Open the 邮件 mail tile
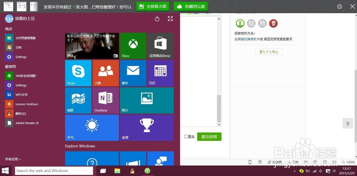 pyautogui.click(x=133, y=73)
